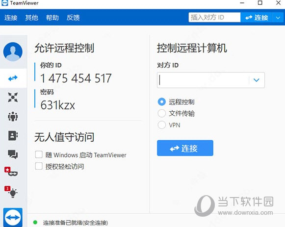This screenshot has width=285, height=227.
Task: Click the 连接准备已就绪 status text
Action: pyautogui.click(x=75, y=223)
